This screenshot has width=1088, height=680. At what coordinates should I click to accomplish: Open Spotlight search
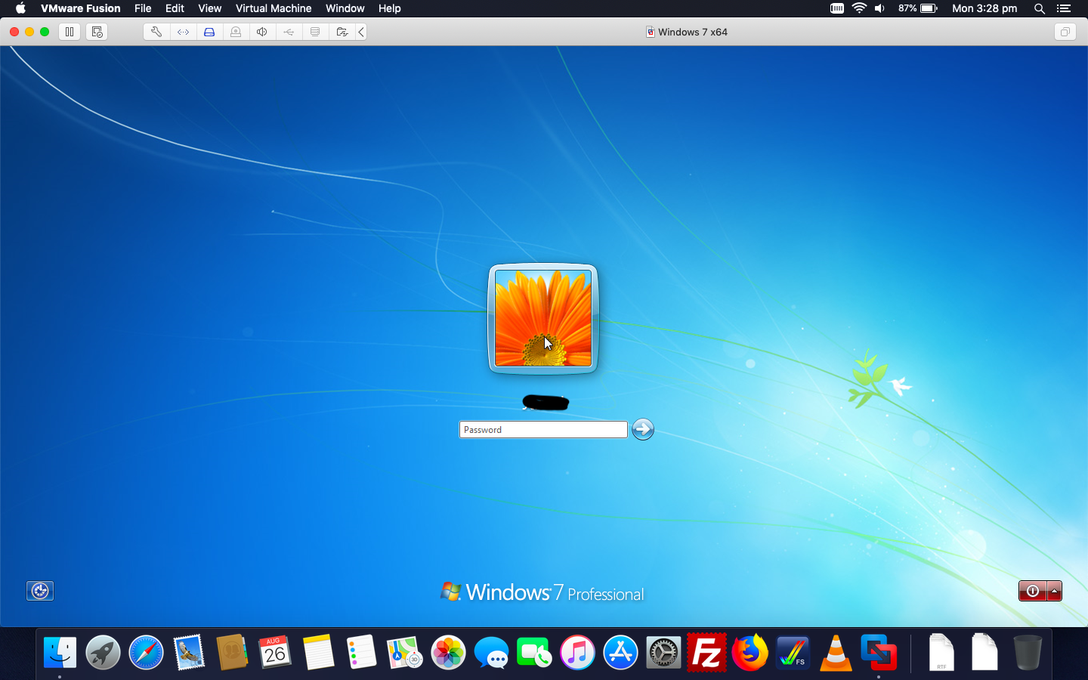coord(1040,8)
